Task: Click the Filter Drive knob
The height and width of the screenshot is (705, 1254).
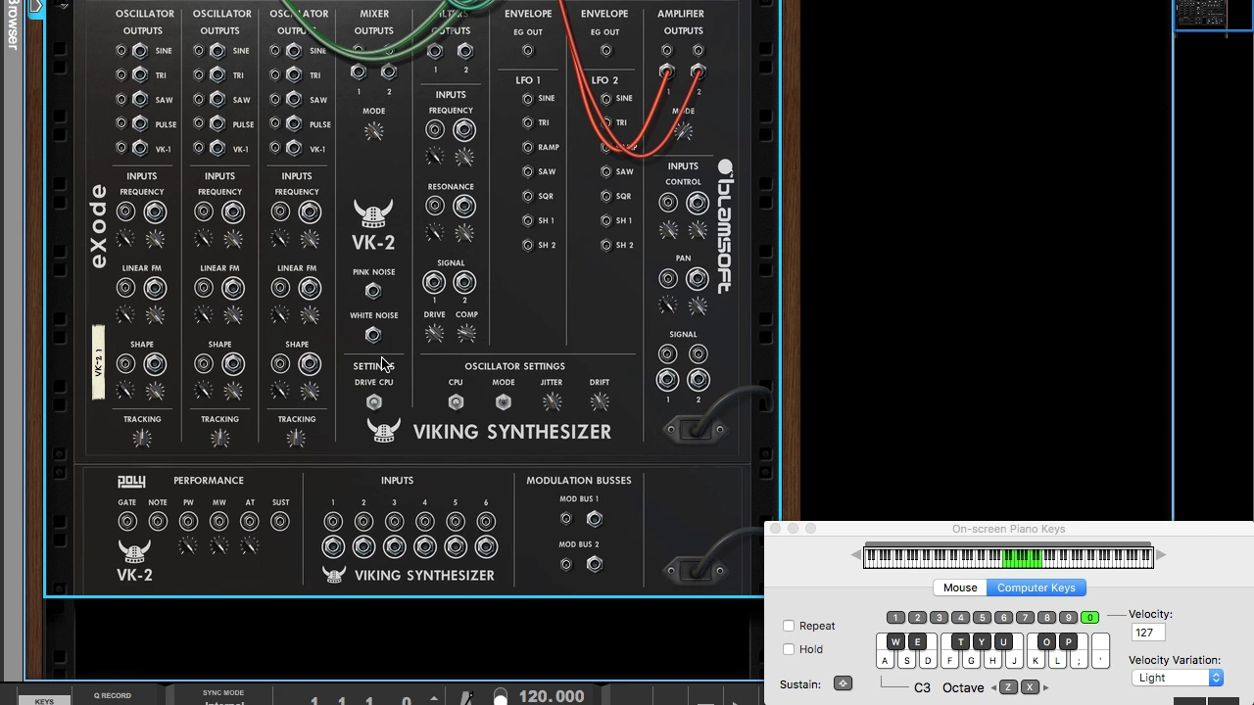Action: pyautogui.click(x=434, y=334)
